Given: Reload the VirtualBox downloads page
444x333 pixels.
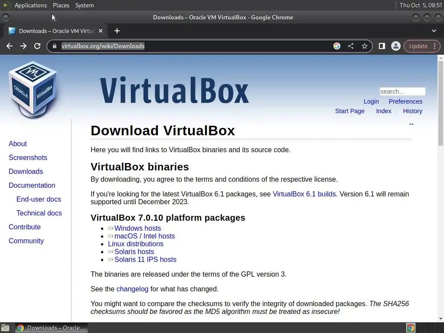Looking at the screenshot, I should [37, 46].
